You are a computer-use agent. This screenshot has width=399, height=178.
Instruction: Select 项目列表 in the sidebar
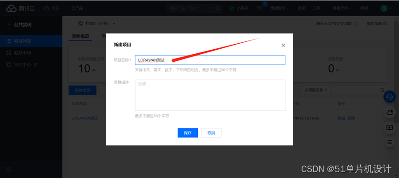(31, 41)
